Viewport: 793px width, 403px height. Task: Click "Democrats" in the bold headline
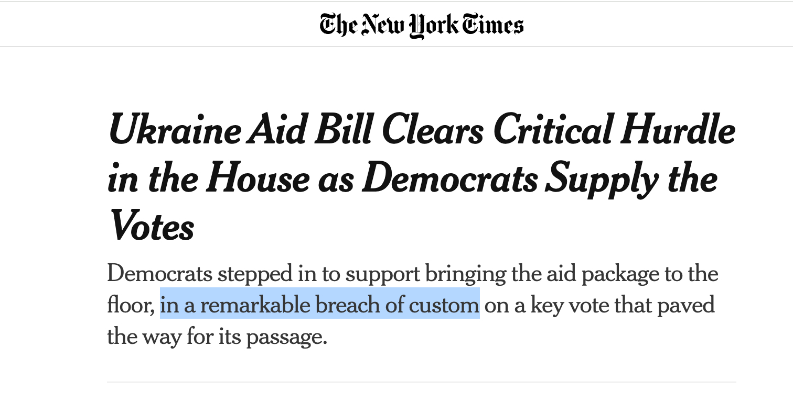pyautogui.click(x=451, y=178)
